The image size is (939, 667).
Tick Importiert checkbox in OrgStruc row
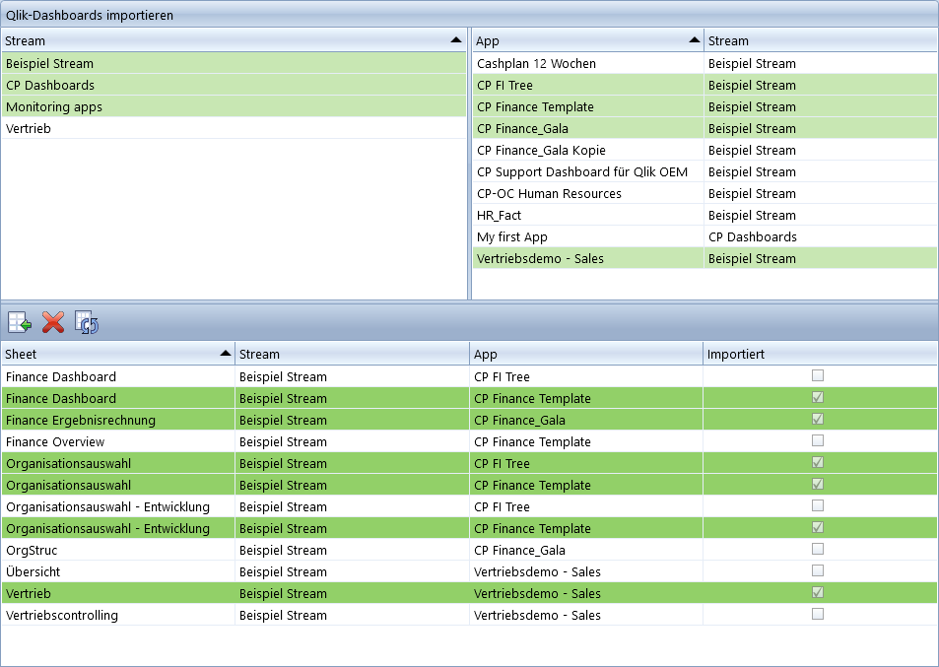(x=818, y=549)
